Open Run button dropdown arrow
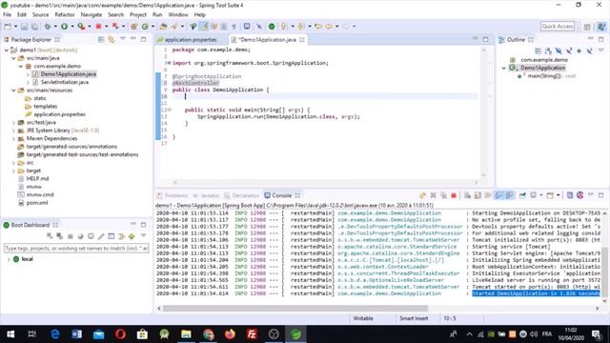This screenshot has height=343, width=610. pyautogui.click(x=72, y=27)
